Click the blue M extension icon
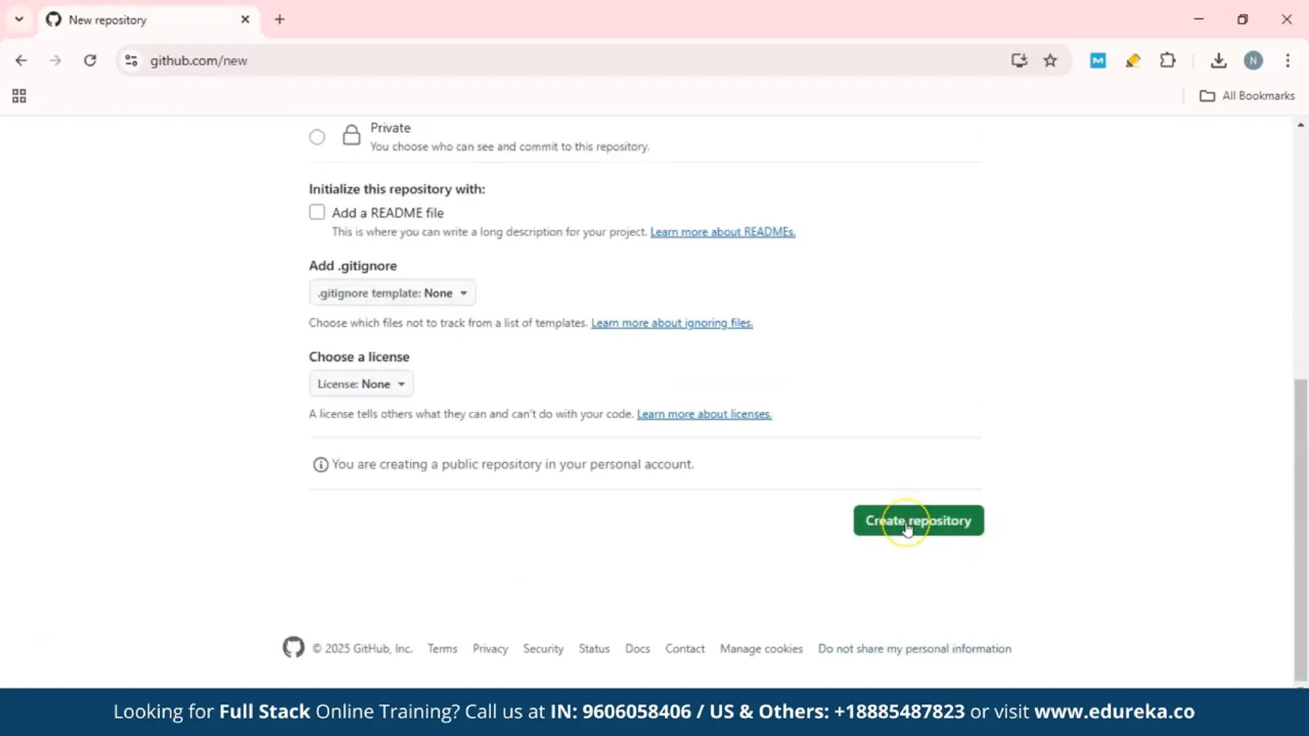The width and height of the screenshot is (1309, 736). [1098, 60]
